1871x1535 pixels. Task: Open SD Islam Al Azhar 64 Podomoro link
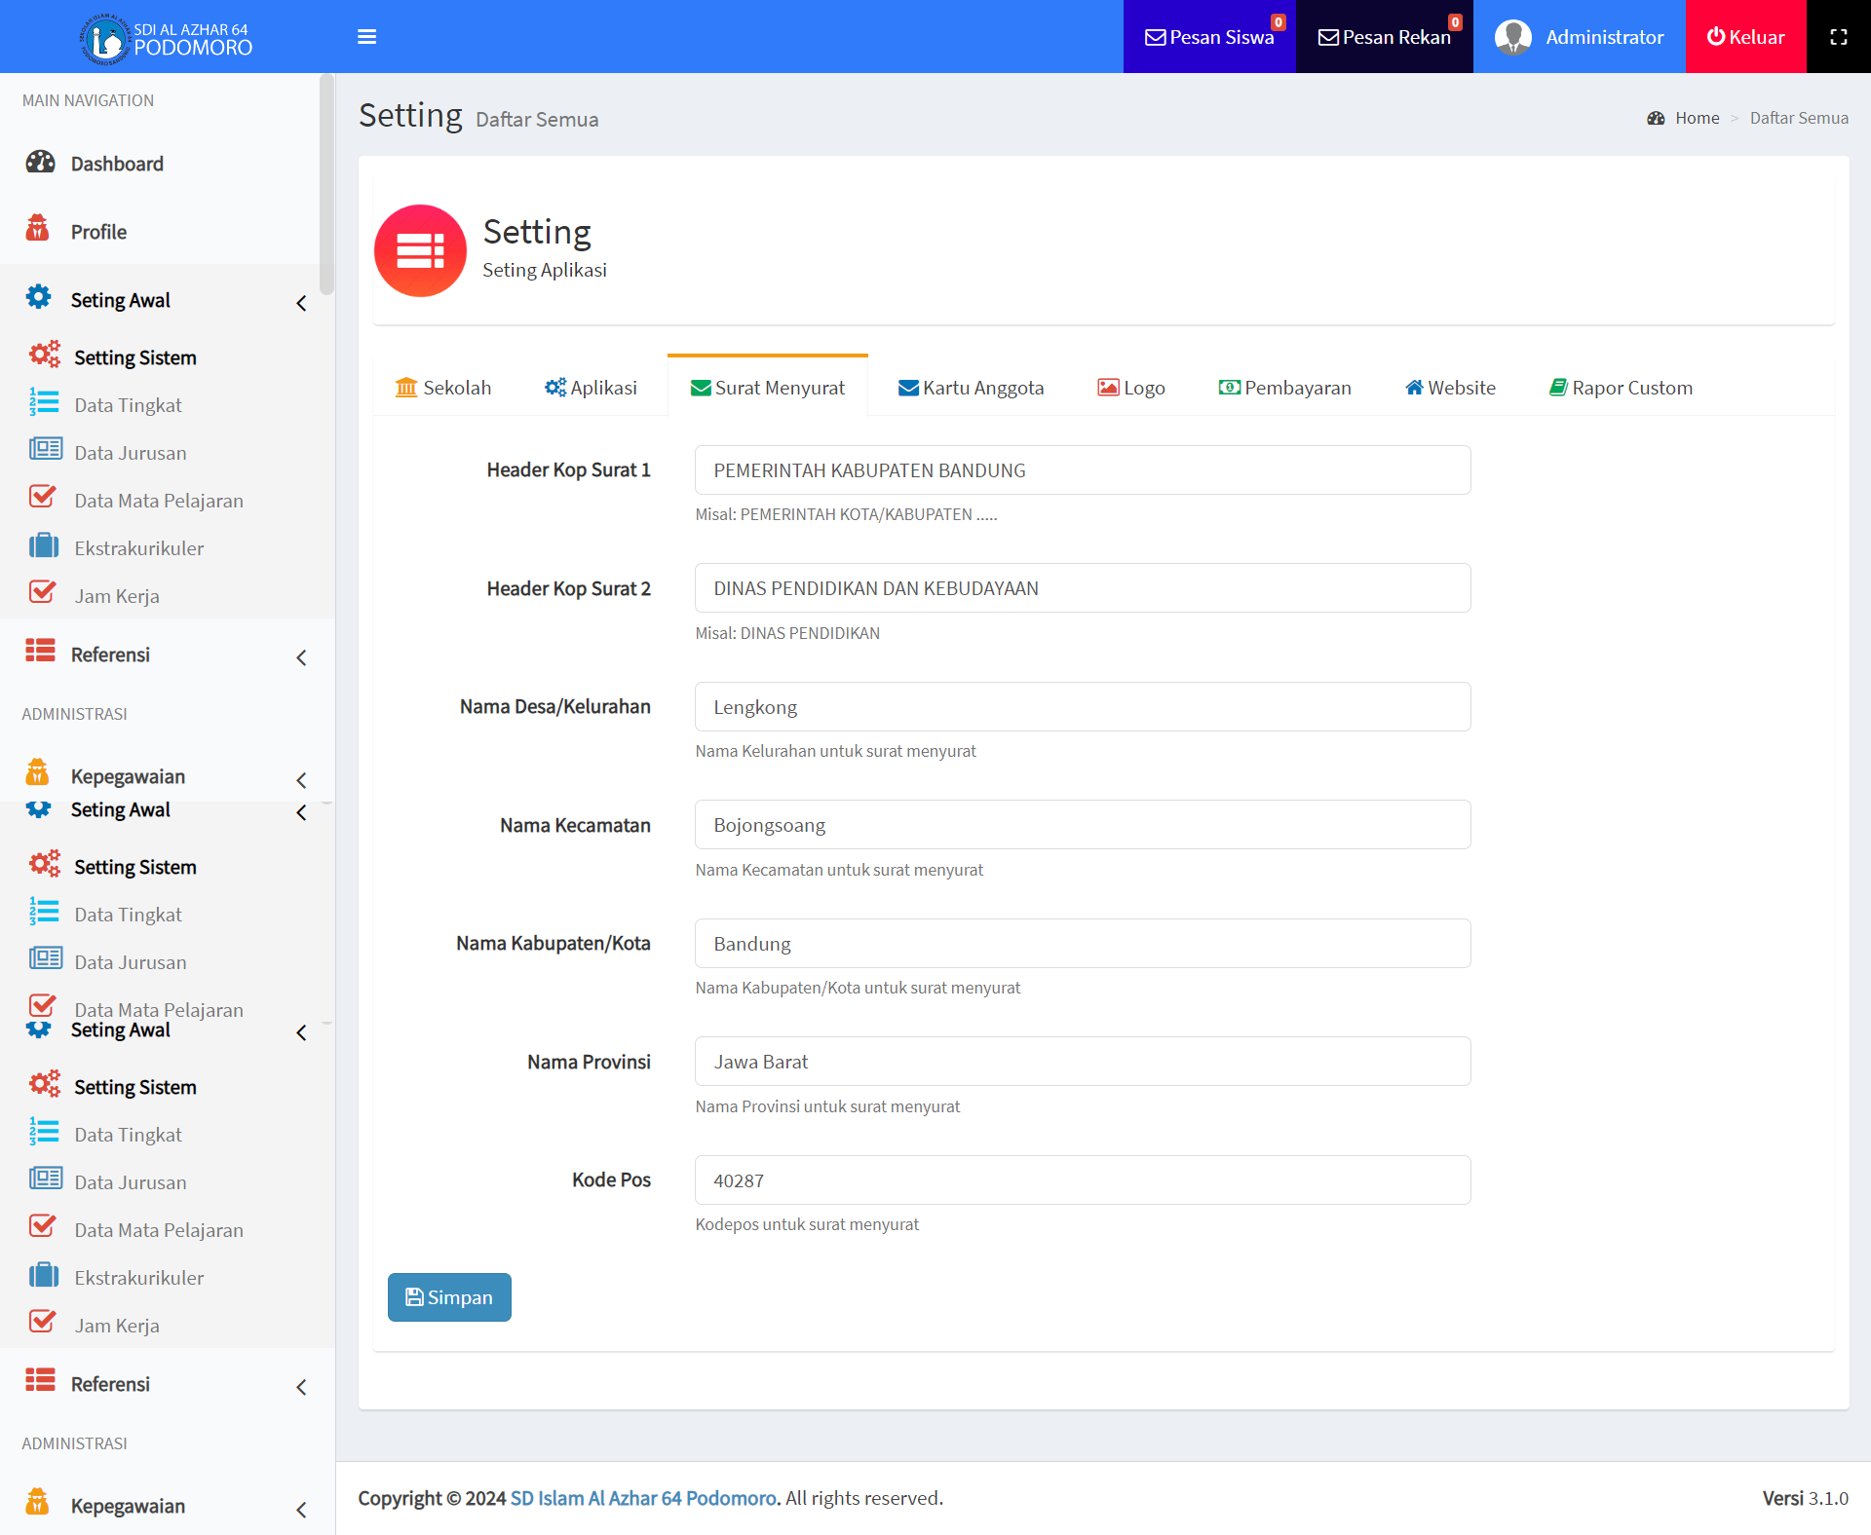point(643,1498)
